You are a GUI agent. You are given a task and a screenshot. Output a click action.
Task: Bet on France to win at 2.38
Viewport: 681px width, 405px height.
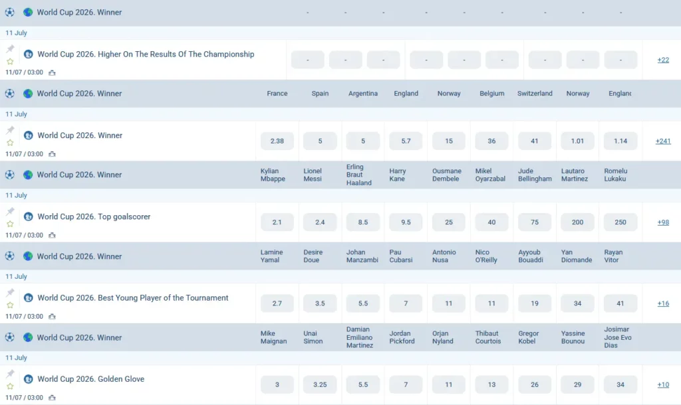(277, 141)
